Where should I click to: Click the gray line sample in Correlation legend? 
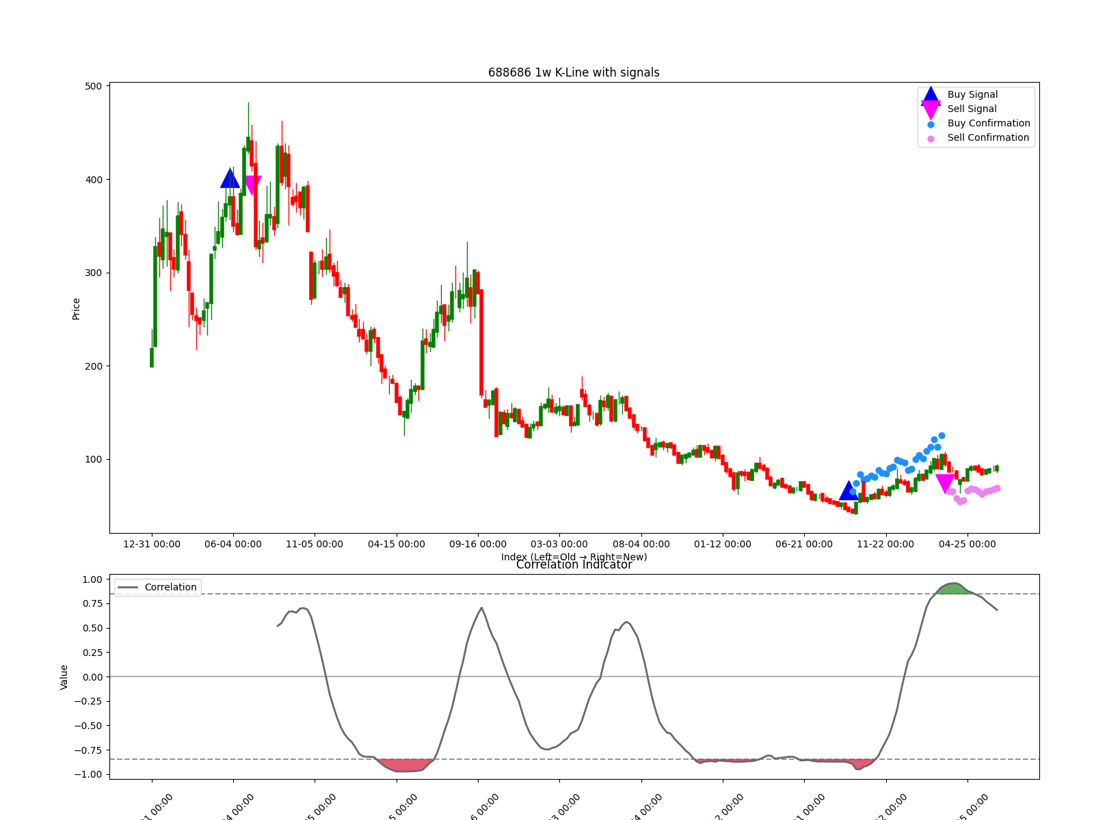(128, 587)
